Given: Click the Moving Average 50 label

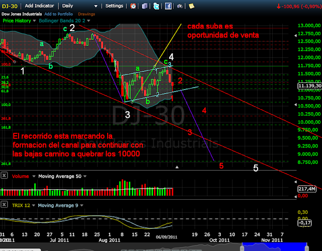Looking at the screenshot, I should coord(60,176).
